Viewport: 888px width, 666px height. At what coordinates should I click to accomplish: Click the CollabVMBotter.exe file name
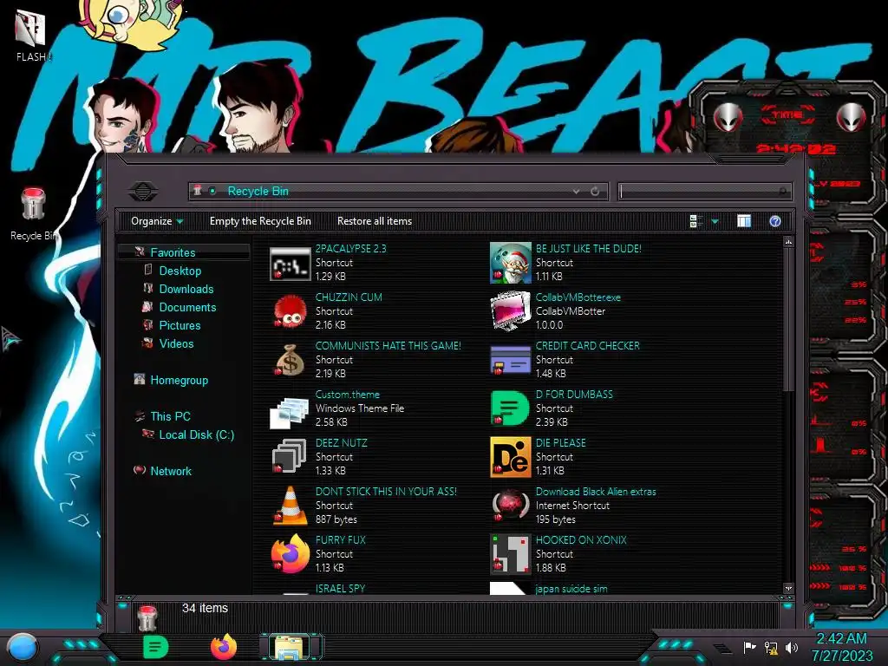coord(578,297)
